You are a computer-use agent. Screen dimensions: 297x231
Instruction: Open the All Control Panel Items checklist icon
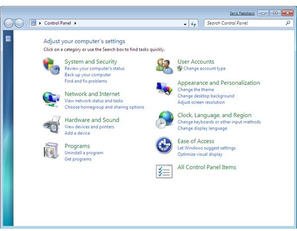[x=164, y=171]
